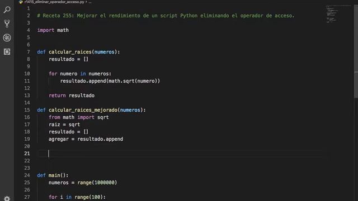Click 'import math' statement
The height and width of the screenshot is (201, 358).
tap(53, 30)
